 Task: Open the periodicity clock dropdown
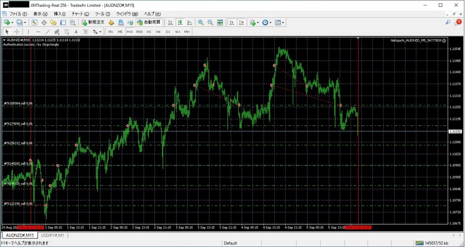(267, 22)
